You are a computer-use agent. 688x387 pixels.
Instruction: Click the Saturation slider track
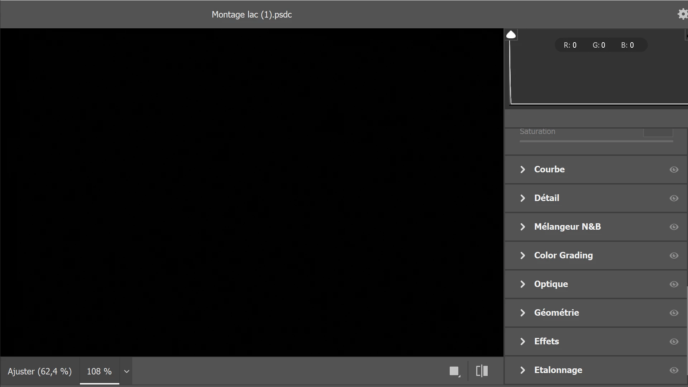pyautogui.click(x=596, y=141)
